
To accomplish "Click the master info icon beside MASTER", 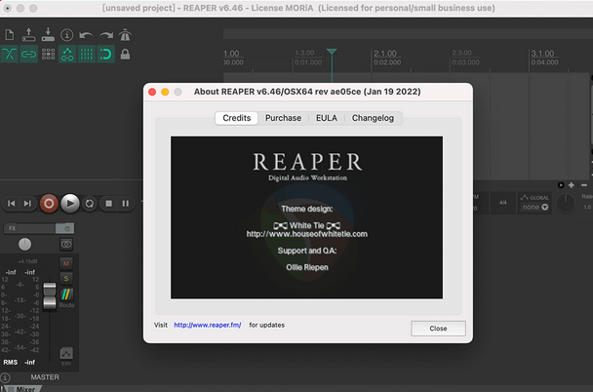I will pos(5,377).
